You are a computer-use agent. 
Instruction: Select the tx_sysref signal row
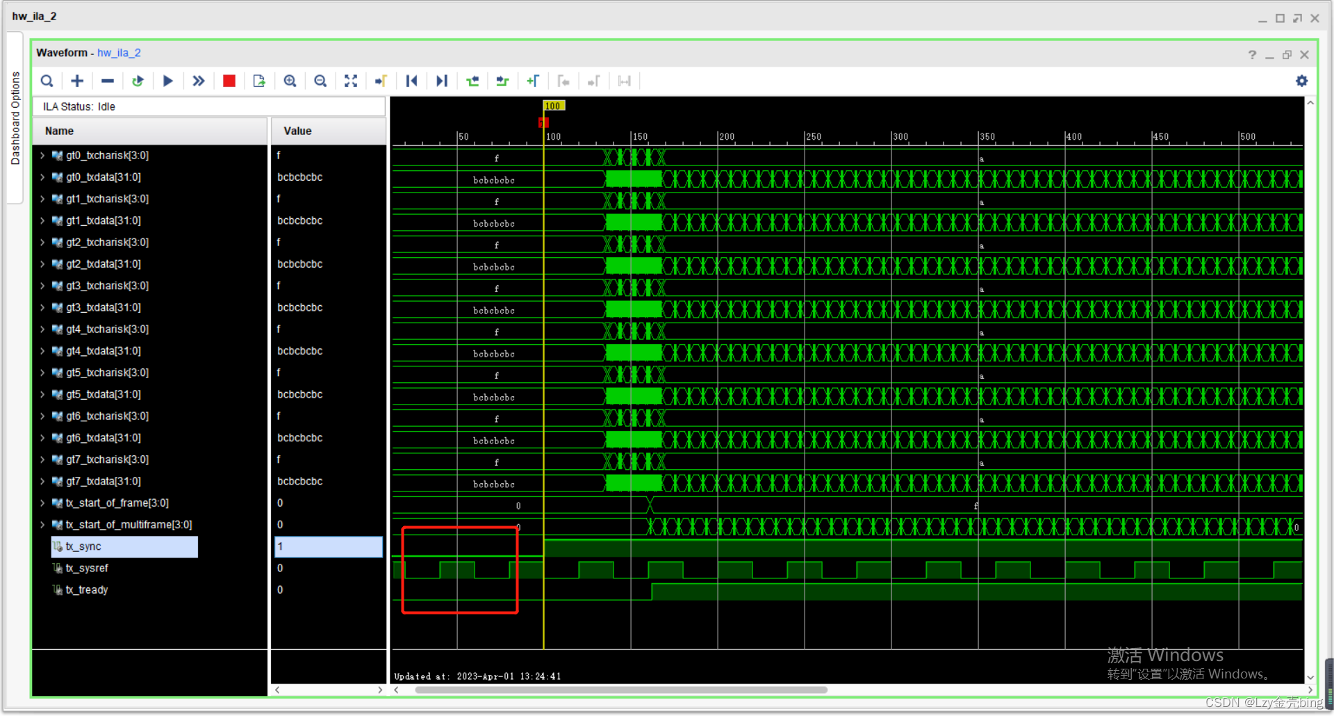coord(87,568)
